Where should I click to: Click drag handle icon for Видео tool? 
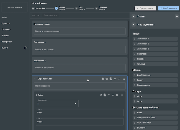tap(135, 80)
